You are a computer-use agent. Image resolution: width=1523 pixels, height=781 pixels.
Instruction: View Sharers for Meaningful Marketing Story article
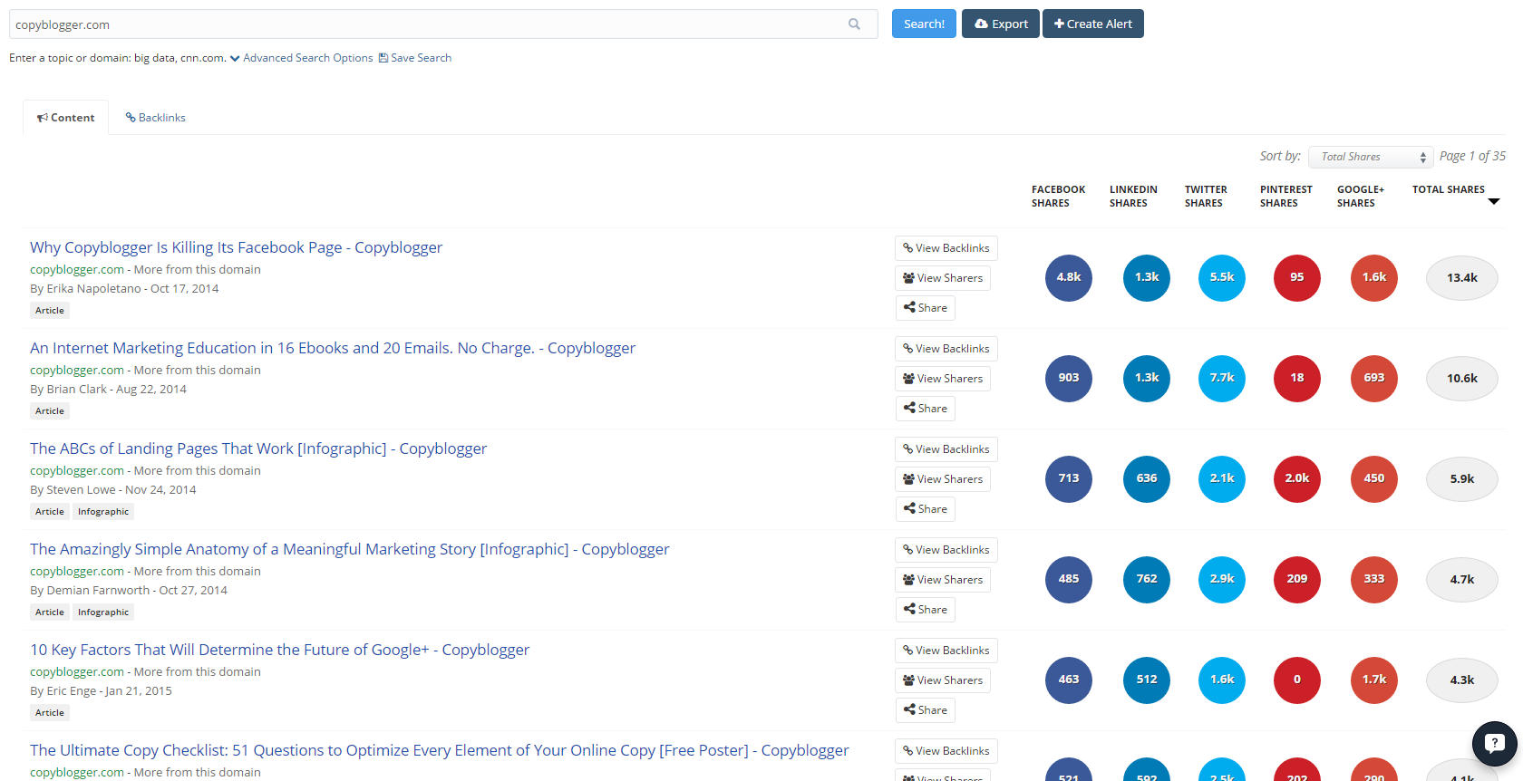tap(943, 580)
